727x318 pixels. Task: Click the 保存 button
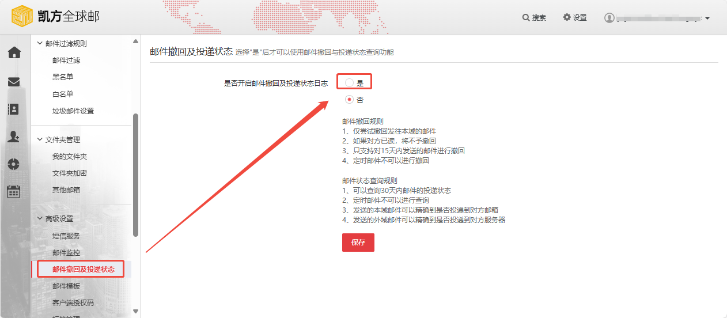(358, 243)
